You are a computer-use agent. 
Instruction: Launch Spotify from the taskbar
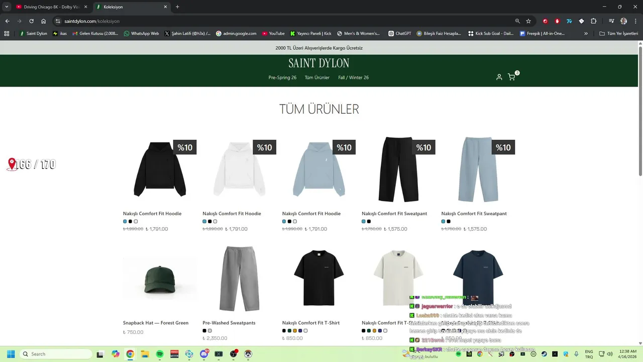click(160, 354)
